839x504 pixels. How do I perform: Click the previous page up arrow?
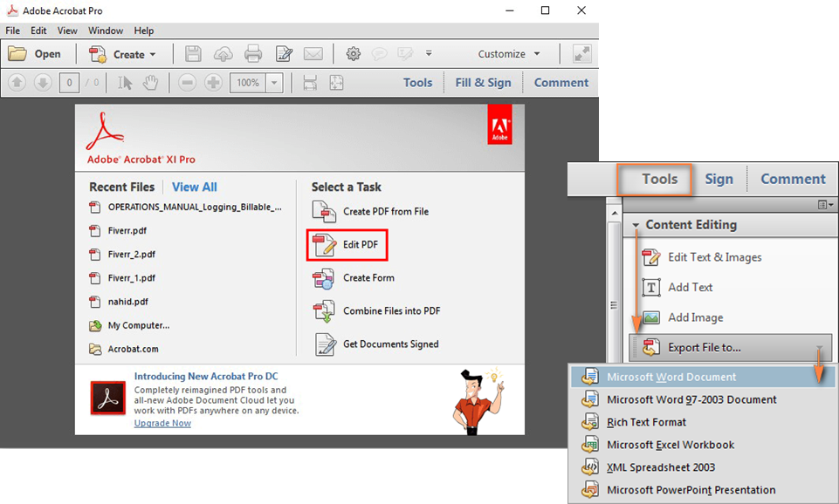(17, 82)
